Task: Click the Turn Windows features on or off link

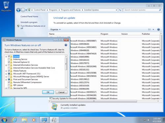Action: point(33,27)
